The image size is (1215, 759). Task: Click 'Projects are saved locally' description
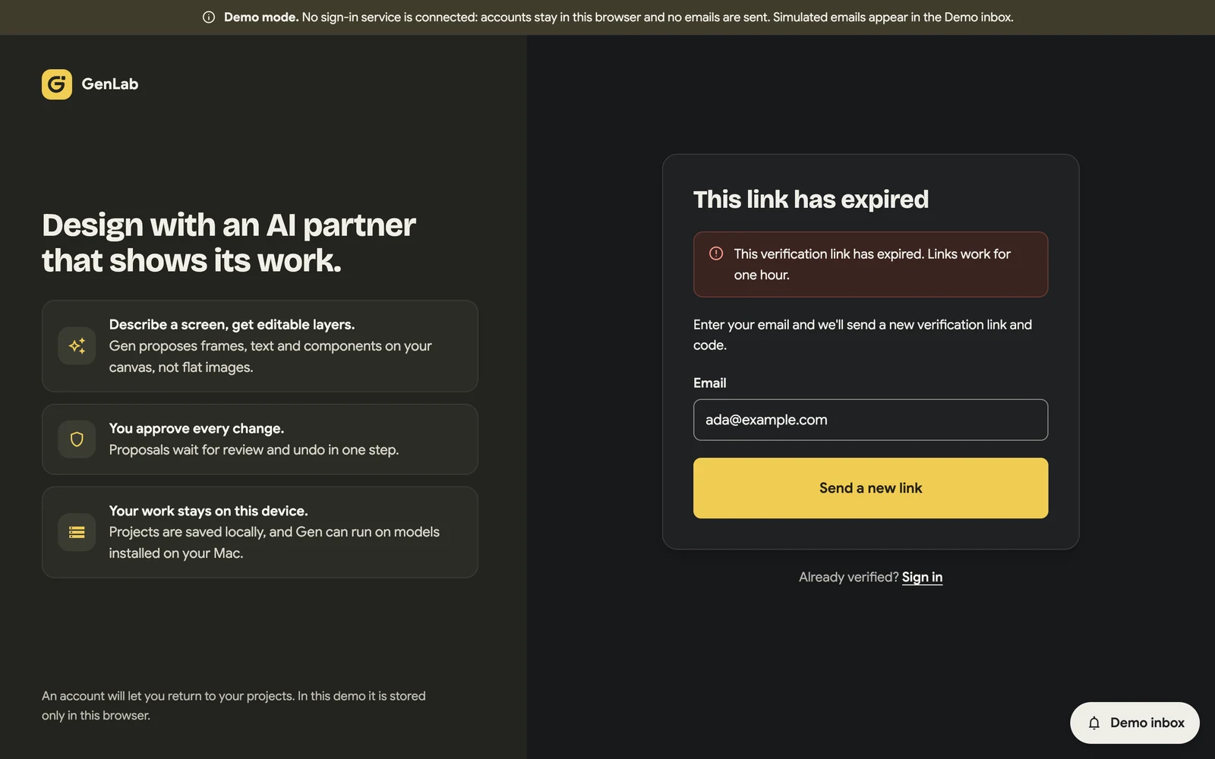click(x=274, y=543)
